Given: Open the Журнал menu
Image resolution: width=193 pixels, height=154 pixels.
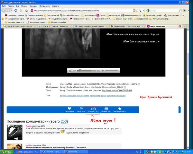Looking at the screenshot, I should coord(24,6).
